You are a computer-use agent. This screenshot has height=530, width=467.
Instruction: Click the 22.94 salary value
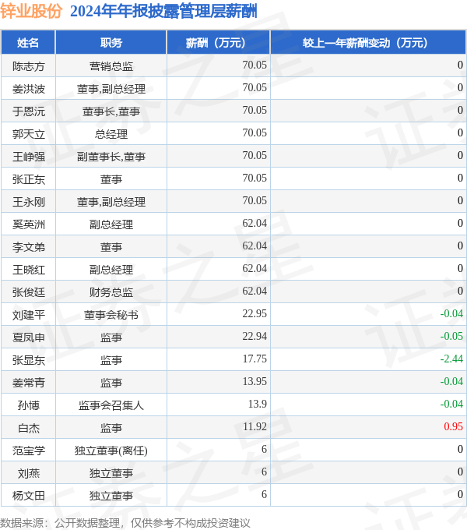point(255,337)
